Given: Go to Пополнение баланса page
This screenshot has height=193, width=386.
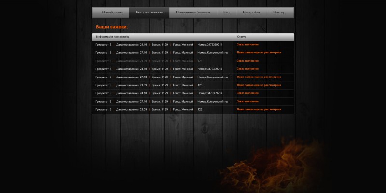Looking at the screenshot, I should click(x=193, y=13).
